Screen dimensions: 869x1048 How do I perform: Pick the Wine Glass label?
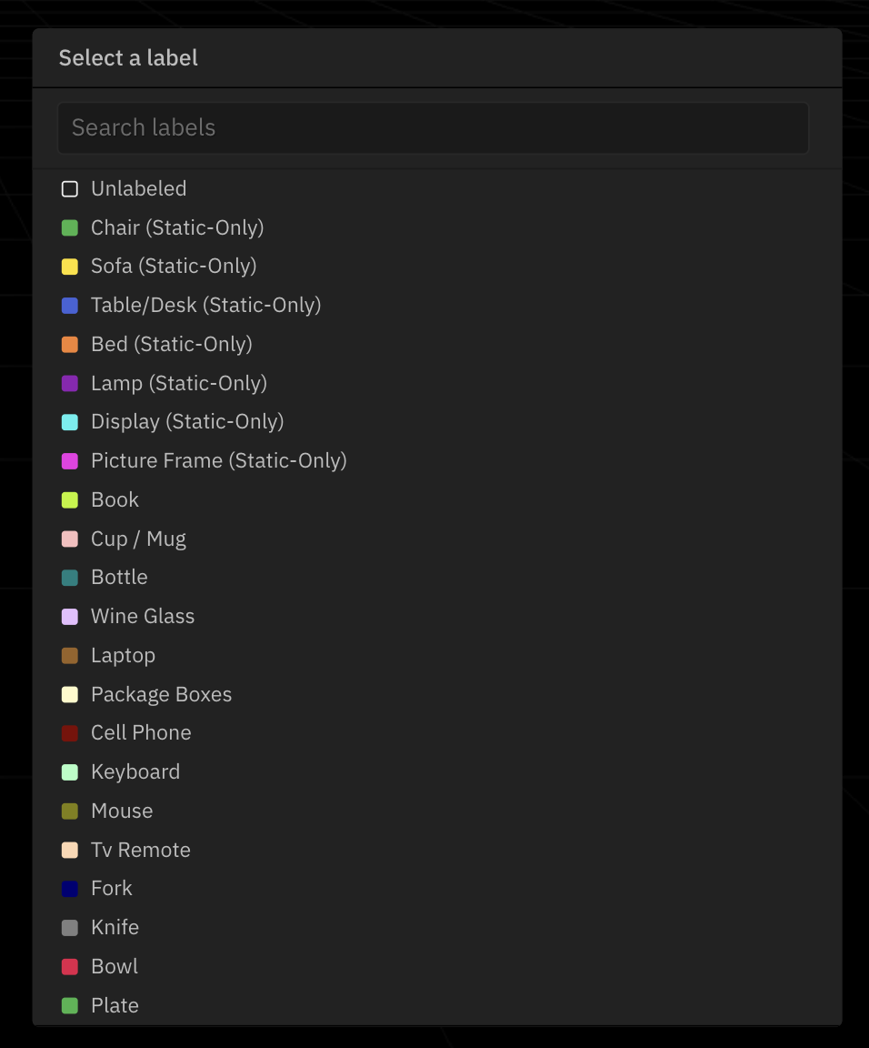(x=142, y=617)
